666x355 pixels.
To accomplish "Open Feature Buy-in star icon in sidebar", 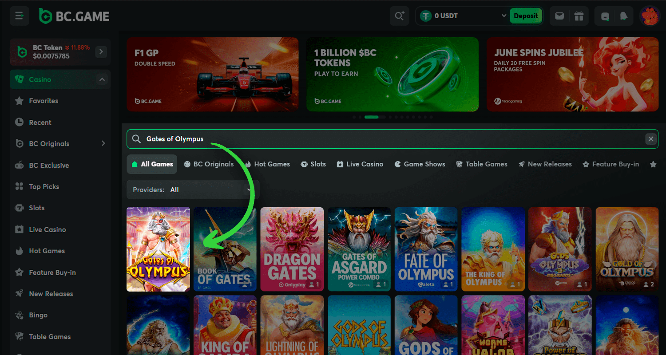I will 19,272.
